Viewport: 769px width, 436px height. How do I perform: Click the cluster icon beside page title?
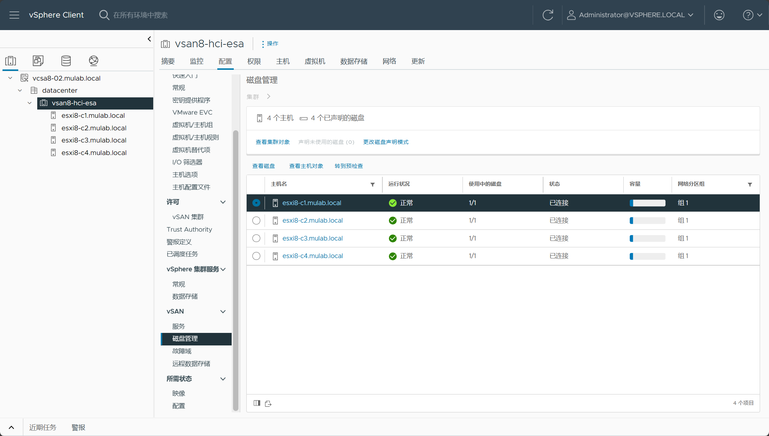(165, 44)
